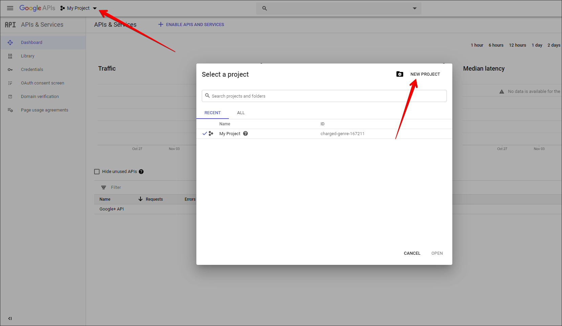Click the search icon in project dialog

(x=208, y=96)
